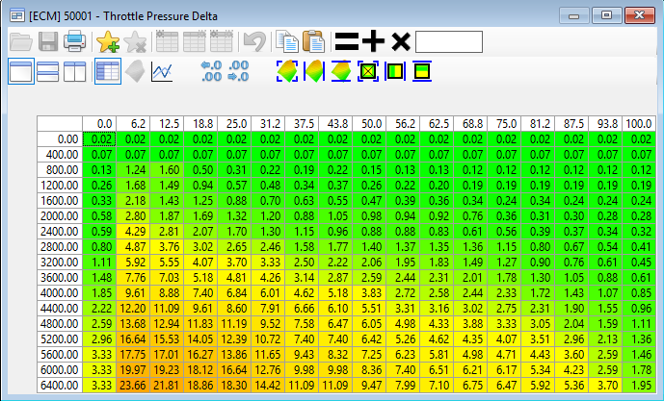This screenshot has height=401, width=664.
Task: Click the increase decimal places icon
Action: tap(240, 71)
